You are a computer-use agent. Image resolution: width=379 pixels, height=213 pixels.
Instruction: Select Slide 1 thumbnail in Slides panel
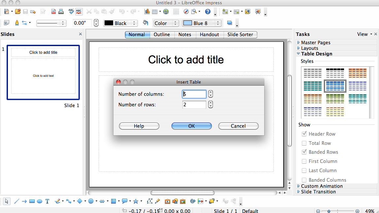[x=43, y=72]
